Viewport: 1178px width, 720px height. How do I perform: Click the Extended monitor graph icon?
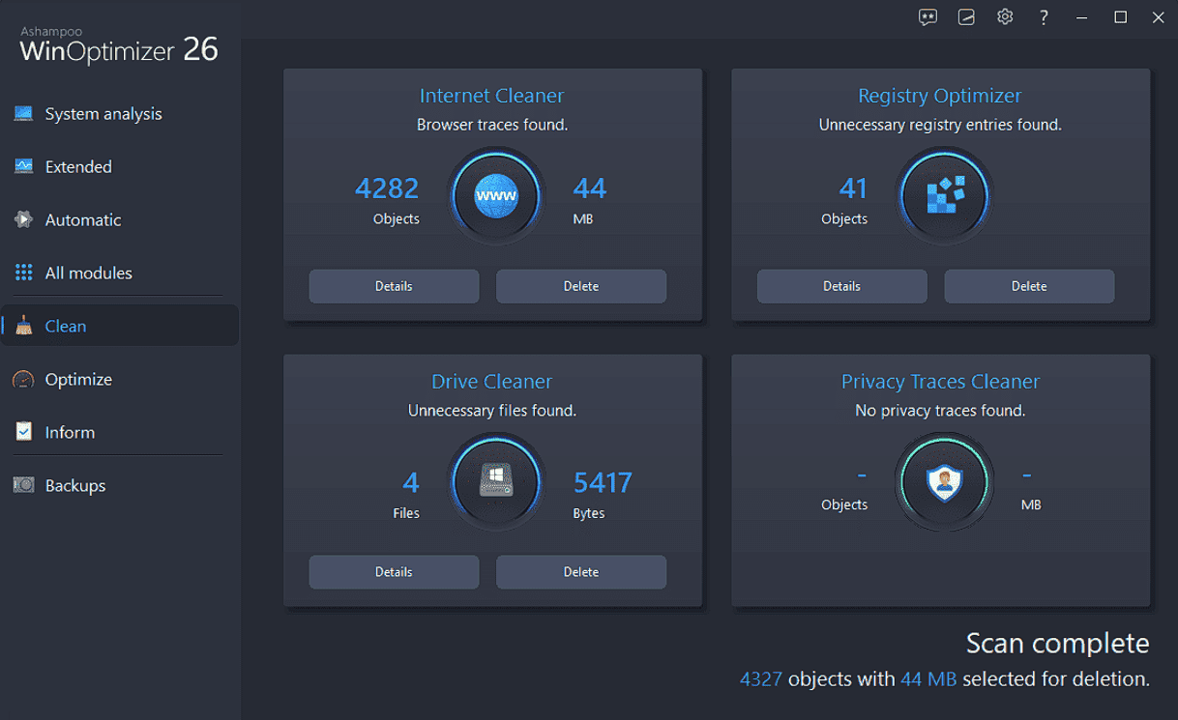[23, 167]
